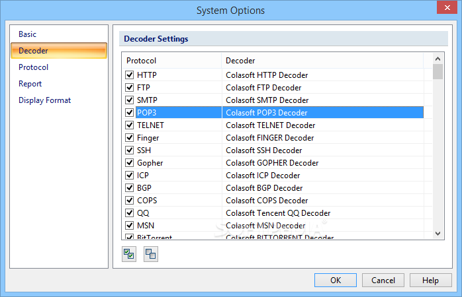Toggle the SMTP protocol checkbox
The width and height of the screenshot is (462, 297).
pyautogui.click(x=129, y=100)
